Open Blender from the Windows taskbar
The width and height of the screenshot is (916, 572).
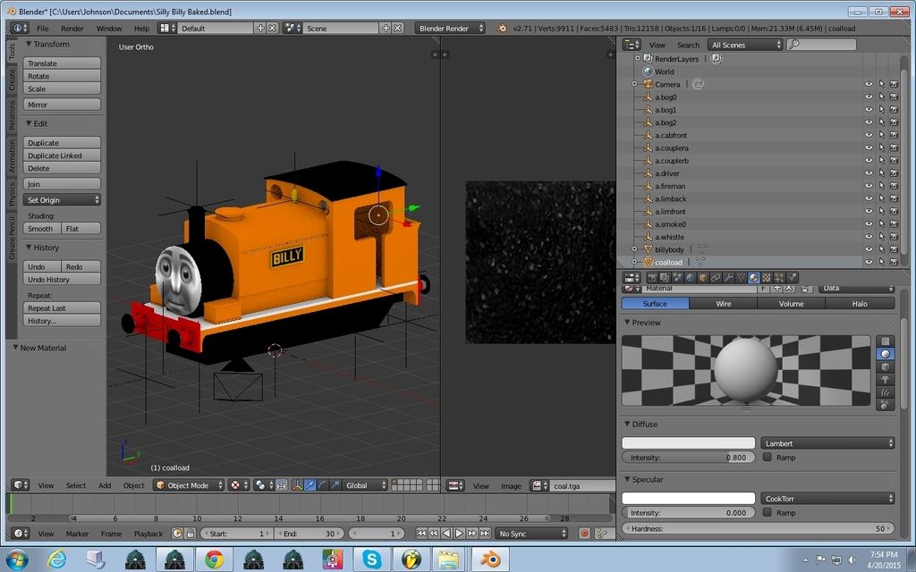pyautogui.click(x=490, y=559)
